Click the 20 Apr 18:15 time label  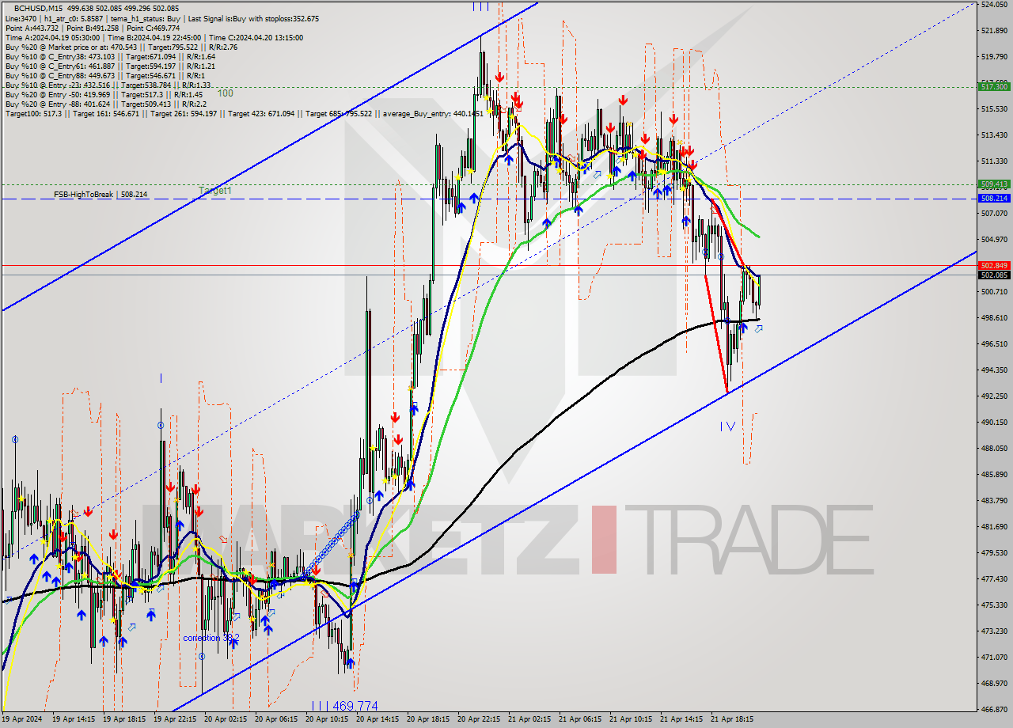pyautogui.click(x=430, y=719)
